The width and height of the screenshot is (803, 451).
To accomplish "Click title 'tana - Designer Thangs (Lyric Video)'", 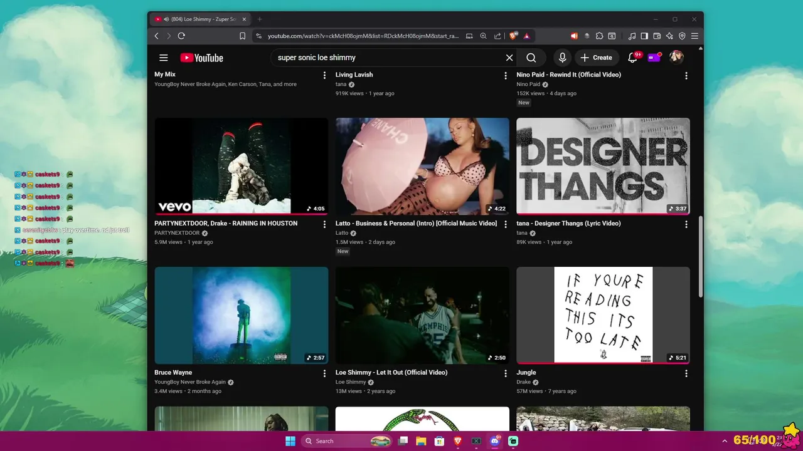I will [x=568, y=224].
